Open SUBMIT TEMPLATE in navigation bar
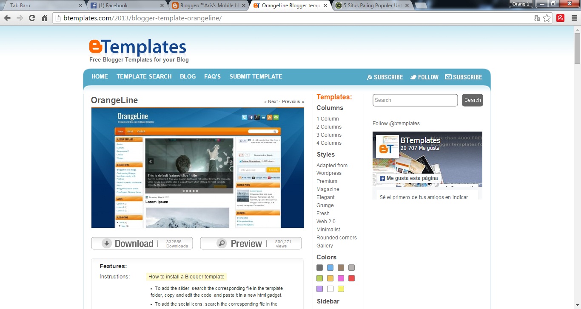Image resolution: width=581 pixels, height=309 pixels. tap(256, 76)
